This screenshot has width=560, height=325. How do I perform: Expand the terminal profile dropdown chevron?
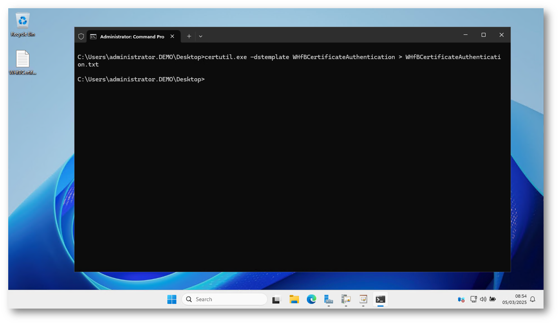(201, 36)
